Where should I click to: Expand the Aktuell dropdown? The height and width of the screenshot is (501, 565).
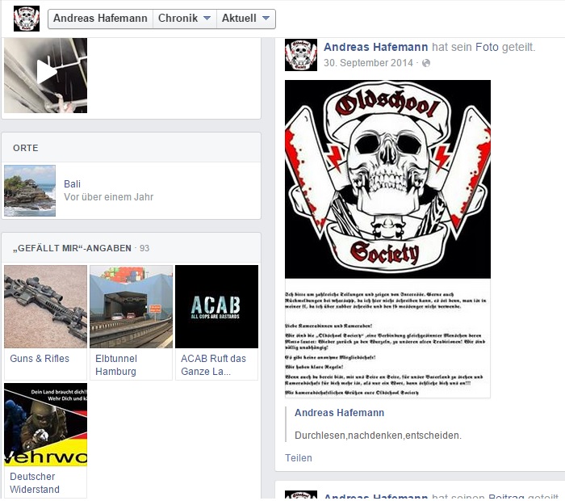(246, 19)
